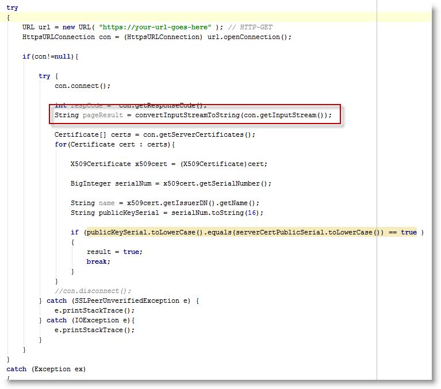The height and width of the screenshot is (389, 441).
Task: Click the "// HTTP-GET" comment
Action: coord(250,27)
